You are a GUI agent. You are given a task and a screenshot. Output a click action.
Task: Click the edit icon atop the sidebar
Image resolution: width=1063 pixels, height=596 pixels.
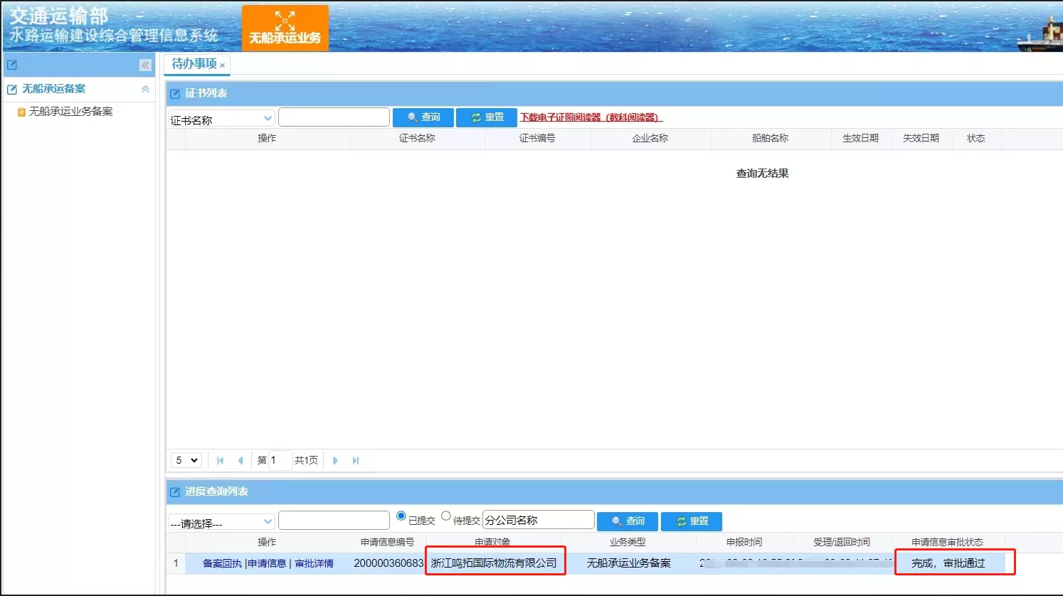pyautogui.click(x=12, y=65)
